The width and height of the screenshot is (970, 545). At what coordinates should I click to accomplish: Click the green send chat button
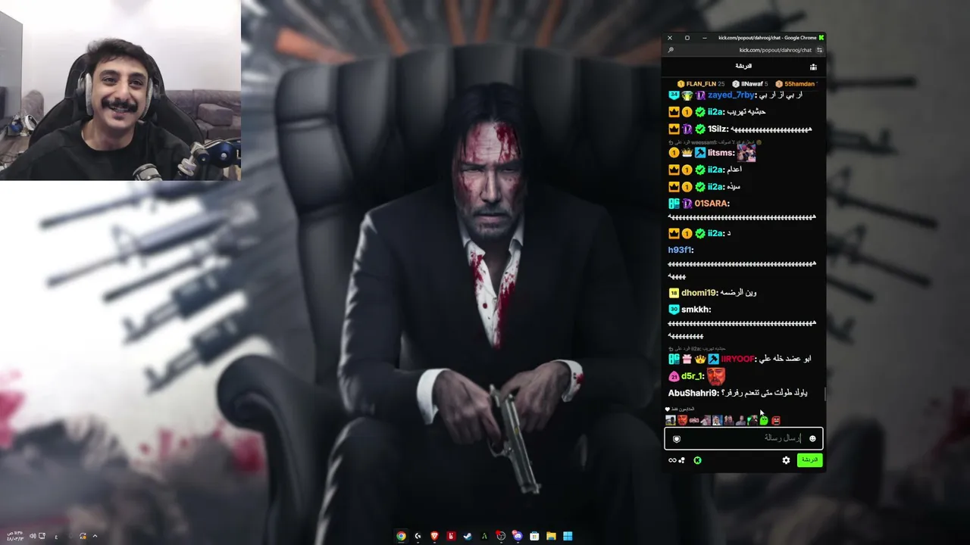[809, 460]
